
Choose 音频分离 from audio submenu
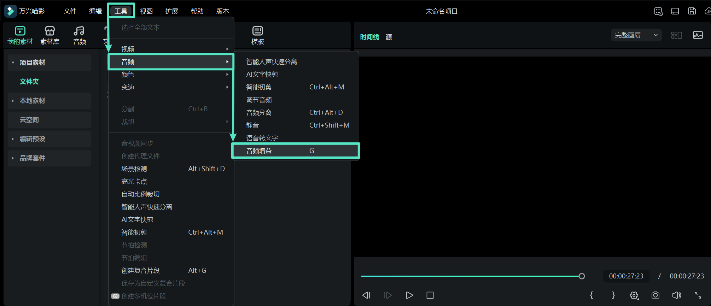click(x=296, y=113)
